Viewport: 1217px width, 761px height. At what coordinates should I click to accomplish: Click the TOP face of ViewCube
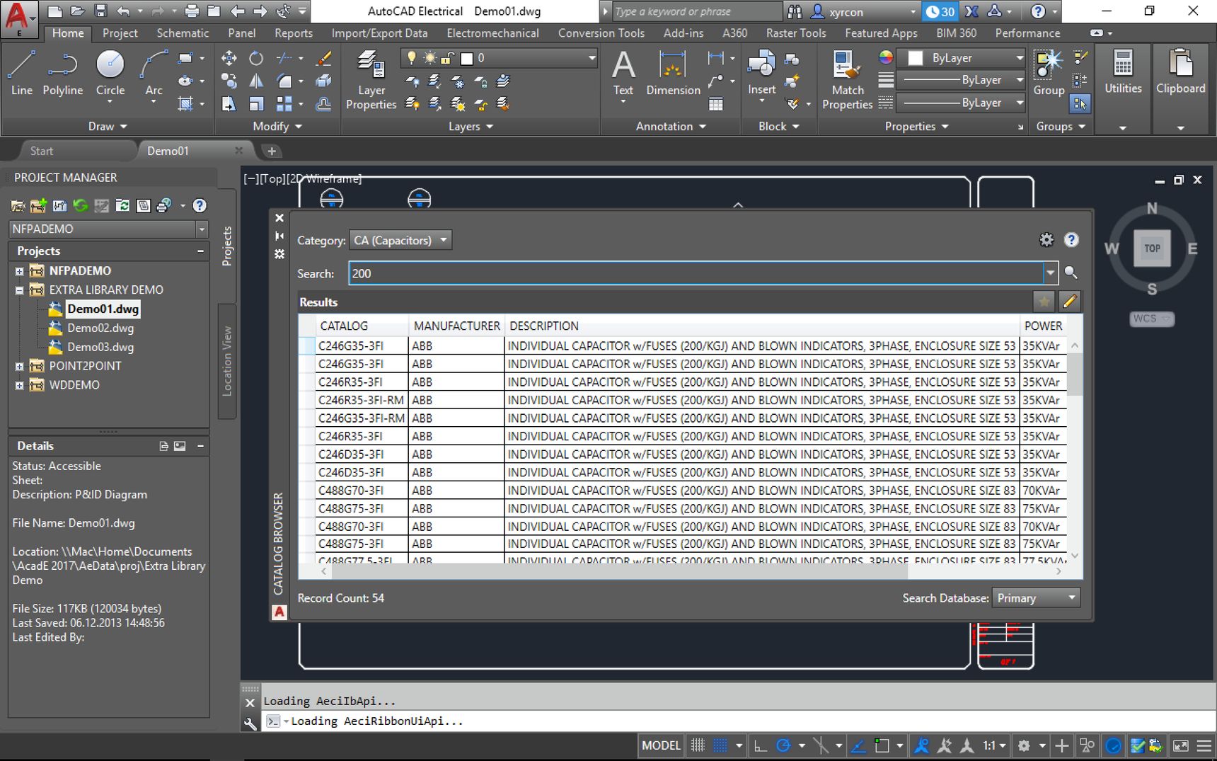1152,248
